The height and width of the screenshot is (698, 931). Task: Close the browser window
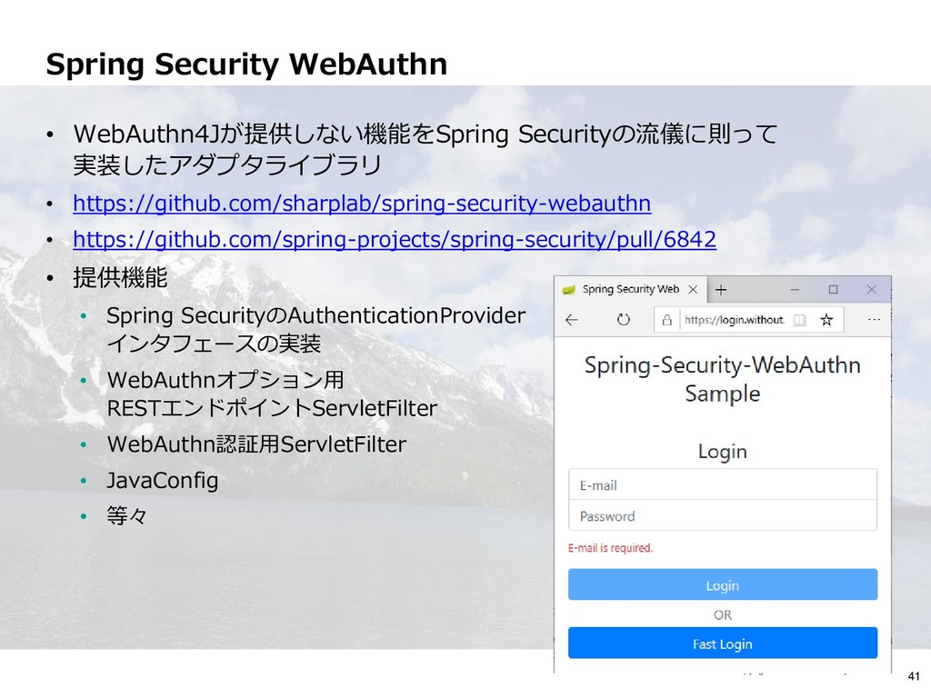[871, 290]
